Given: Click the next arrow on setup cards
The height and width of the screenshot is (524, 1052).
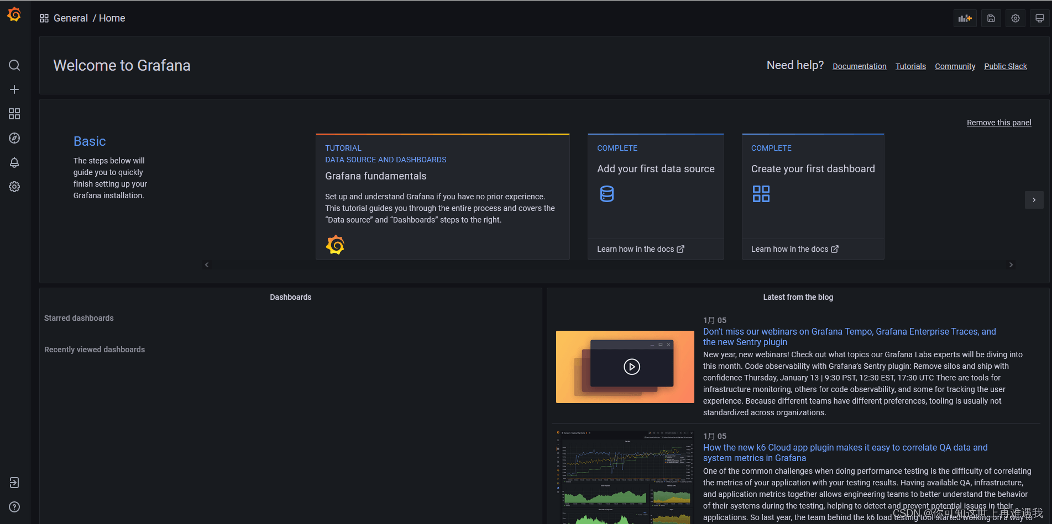Looking at the screenshot, I should pyautogui.click(x=1034, y=200).
